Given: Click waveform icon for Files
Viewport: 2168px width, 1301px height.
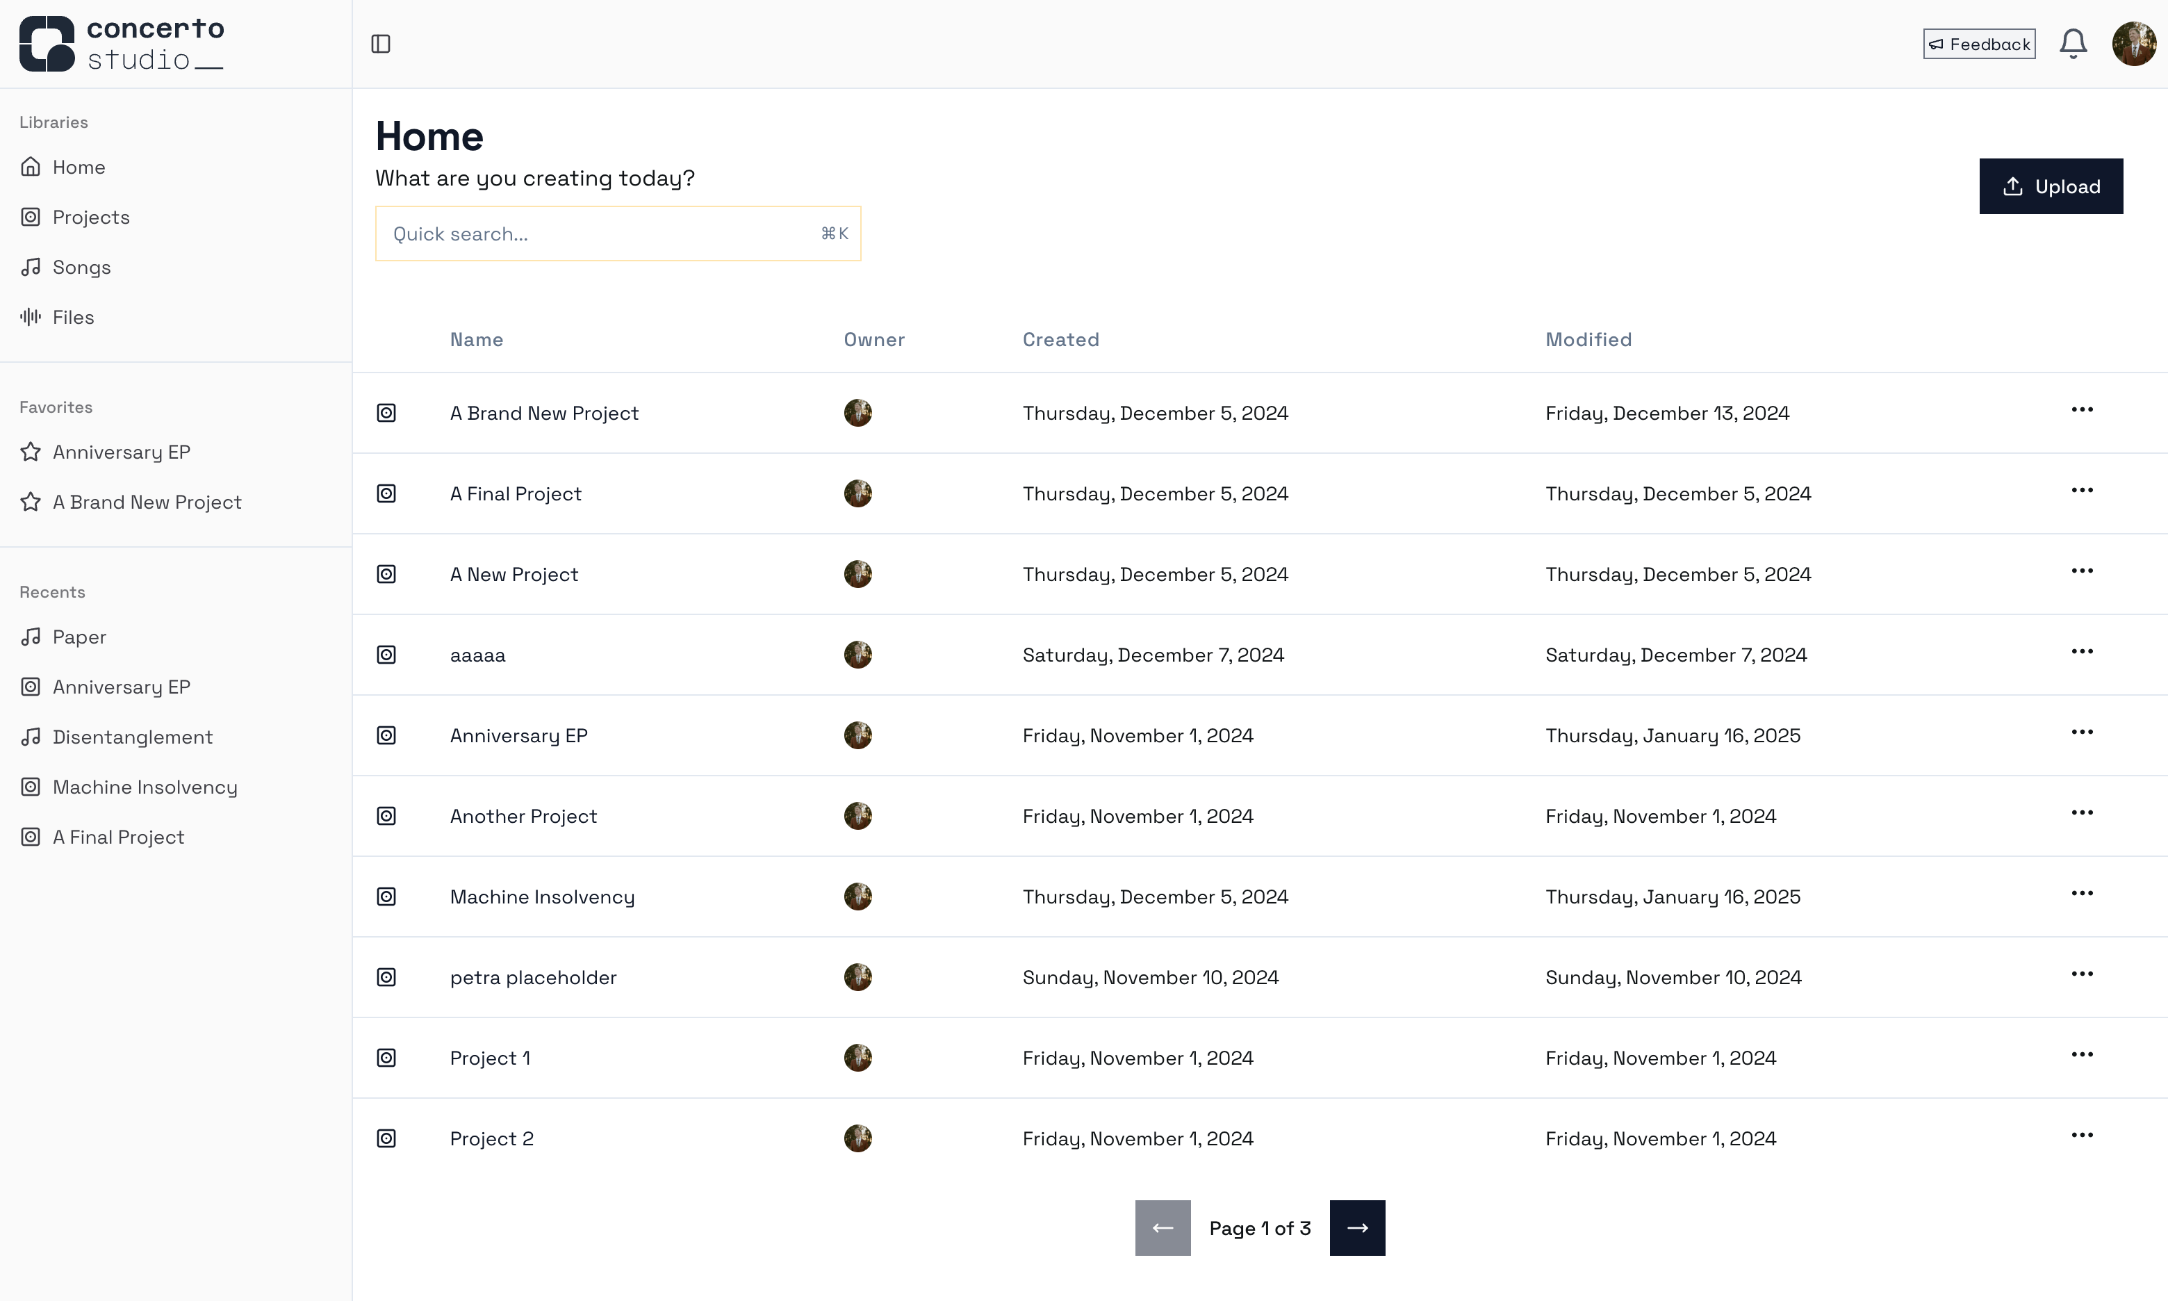Looking at the screenshot, I should point(31,318).
